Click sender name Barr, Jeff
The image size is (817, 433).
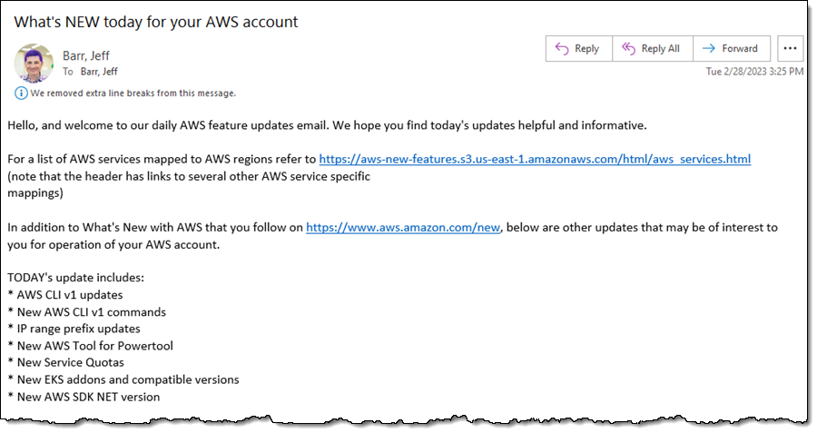(86, 55)
